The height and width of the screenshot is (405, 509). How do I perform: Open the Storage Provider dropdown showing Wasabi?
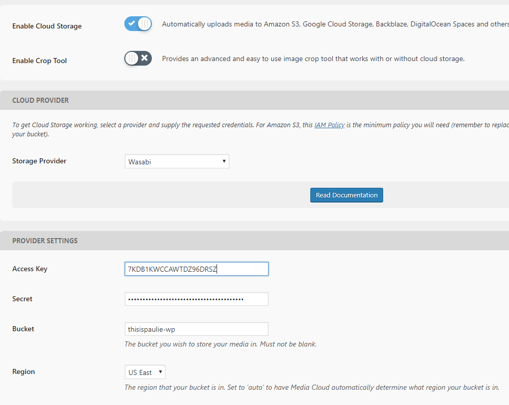pos(177,161)
